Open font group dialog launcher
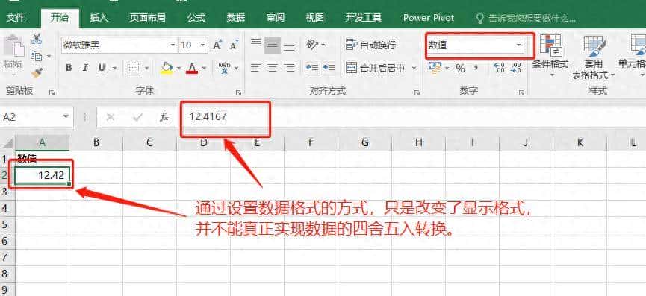Image resolution: width=646 pixels, height=296 pixels. tap(238, 93)
